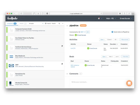Image resolution: width=140 pixels, height=105 pixels.
Task: Show Won deals filter
Action: coord(111,57)
